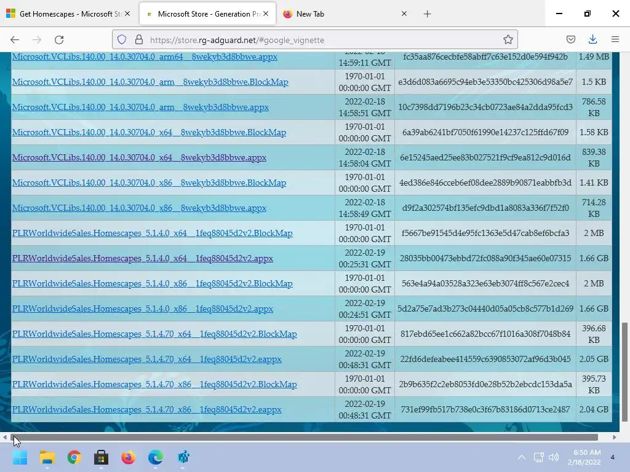Open File Explorer from taskbar
The image size is (630, 472).
47,457
